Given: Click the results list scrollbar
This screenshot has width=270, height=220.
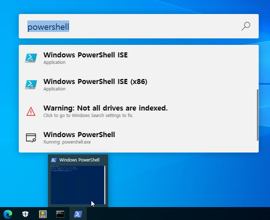Looking at the screenshot, I should [x=257, y=115].
